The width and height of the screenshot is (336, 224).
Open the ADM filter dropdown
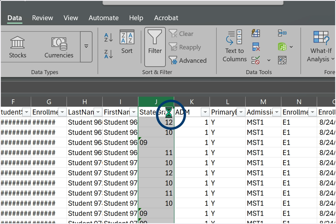coord(205,112)
